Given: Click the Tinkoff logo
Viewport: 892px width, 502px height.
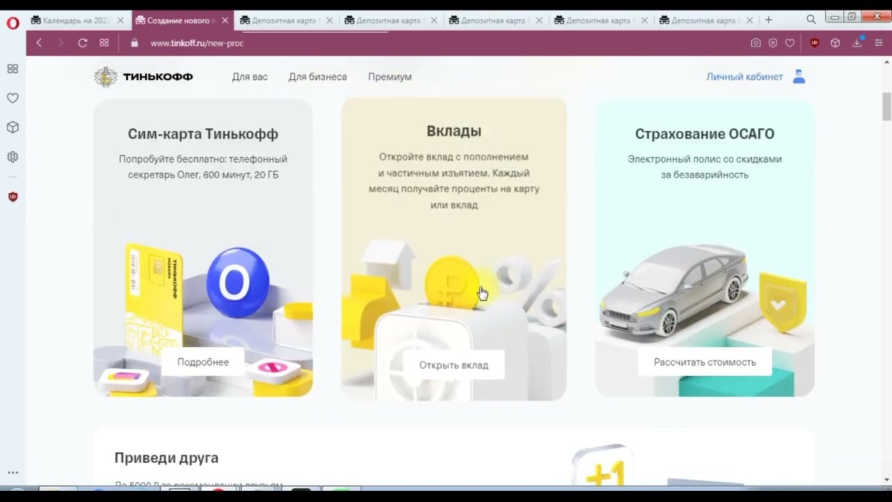Looking at the screenshot, I should (144, 77).
